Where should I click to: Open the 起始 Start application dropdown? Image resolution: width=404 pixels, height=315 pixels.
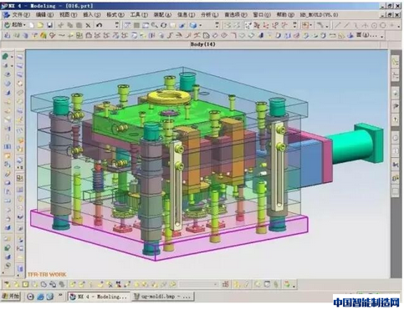15,25
